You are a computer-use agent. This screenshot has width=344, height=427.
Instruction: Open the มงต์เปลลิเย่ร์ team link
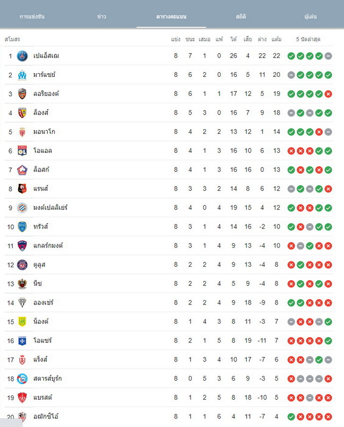(x=51, y=208)
